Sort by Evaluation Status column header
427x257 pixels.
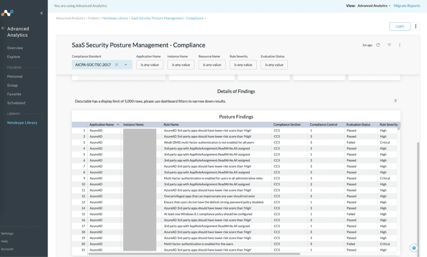358,125
